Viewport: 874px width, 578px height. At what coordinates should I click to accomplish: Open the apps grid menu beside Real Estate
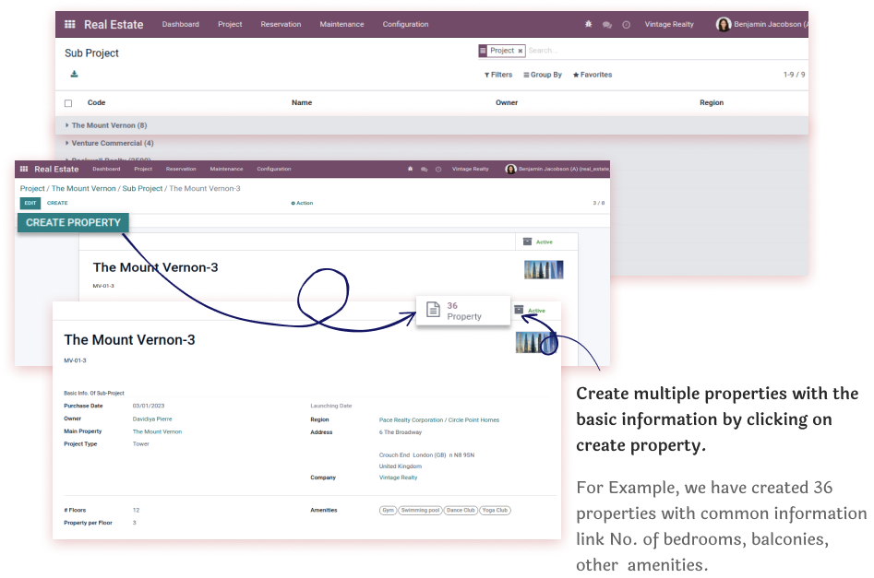click(70, 25)
